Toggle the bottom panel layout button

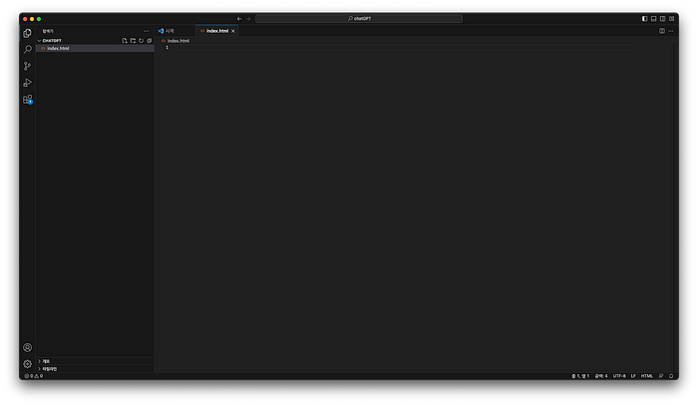click(x=653, y=18)
